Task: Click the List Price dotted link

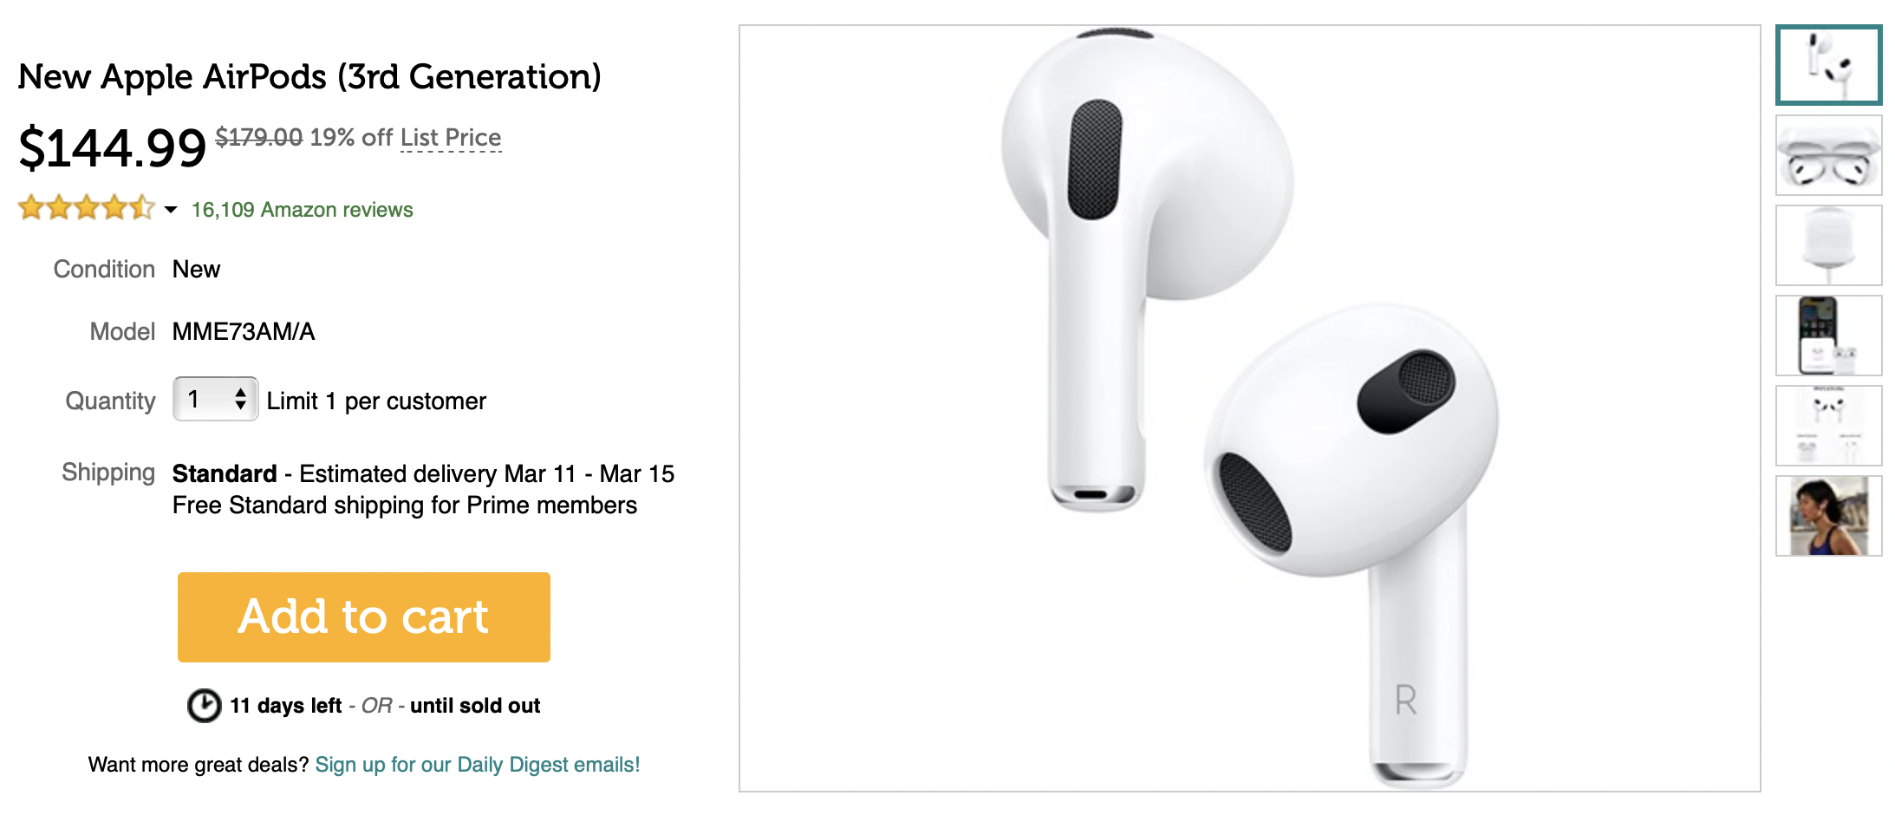Action: (x=451, y=138)
